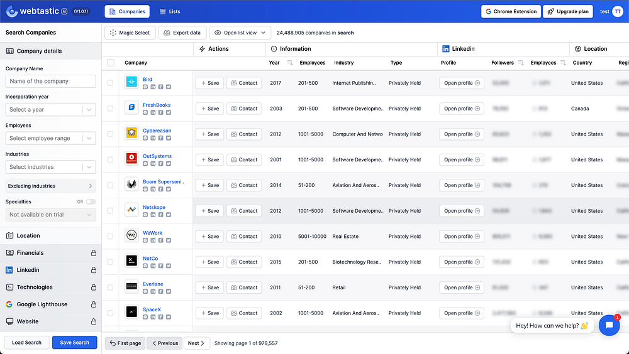Check the checkbox for the Netskope row
The width and height of the screenshot is (629, 354).
(111, 211)
